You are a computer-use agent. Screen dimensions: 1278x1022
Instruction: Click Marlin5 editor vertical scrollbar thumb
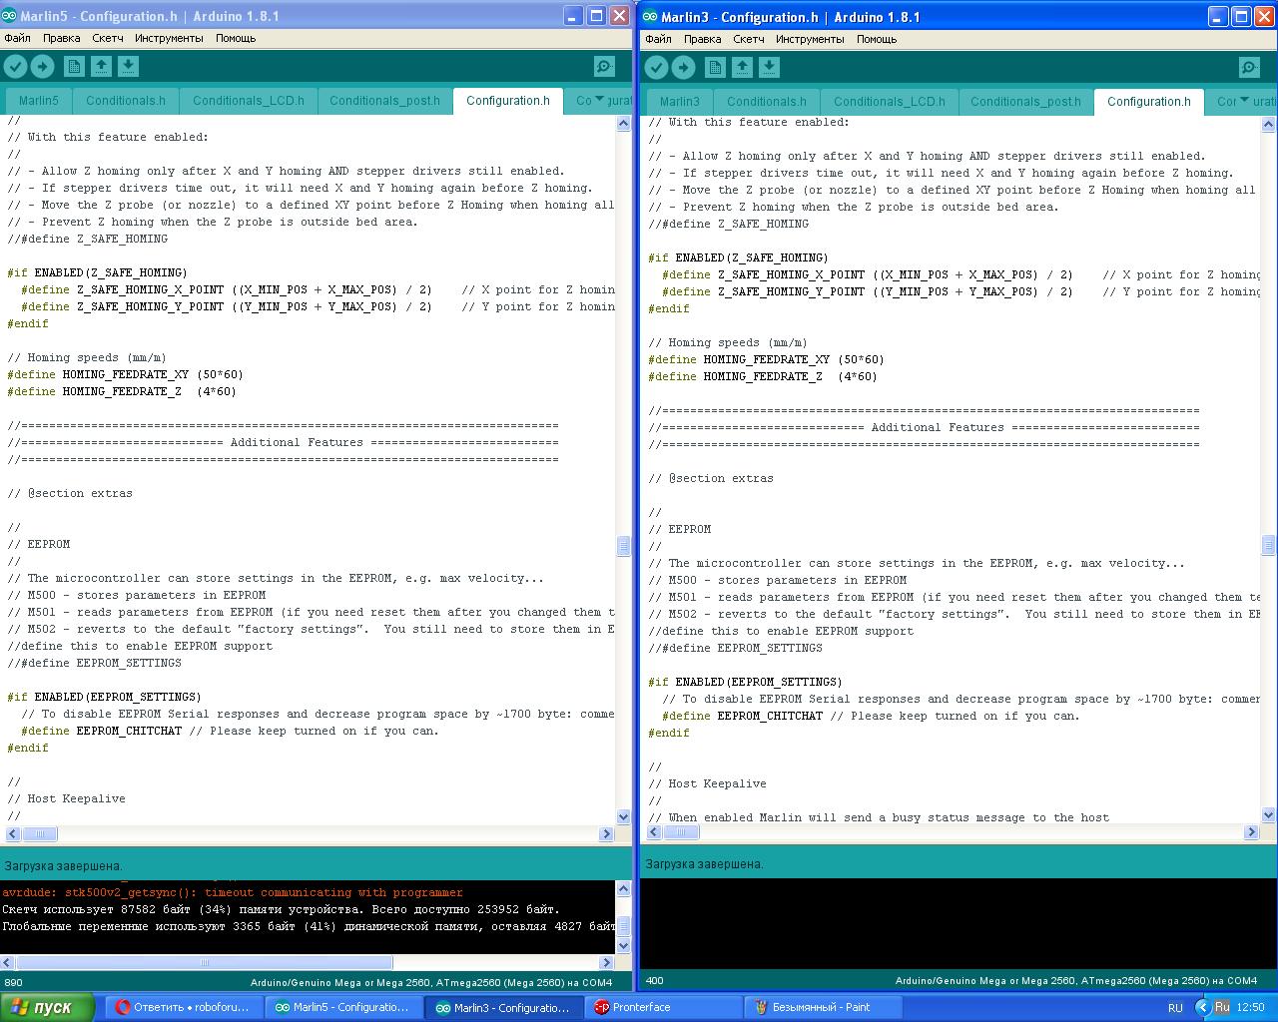click(624, 545)
